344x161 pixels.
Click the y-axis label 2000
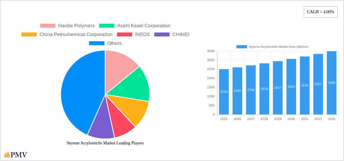(211, 78)
